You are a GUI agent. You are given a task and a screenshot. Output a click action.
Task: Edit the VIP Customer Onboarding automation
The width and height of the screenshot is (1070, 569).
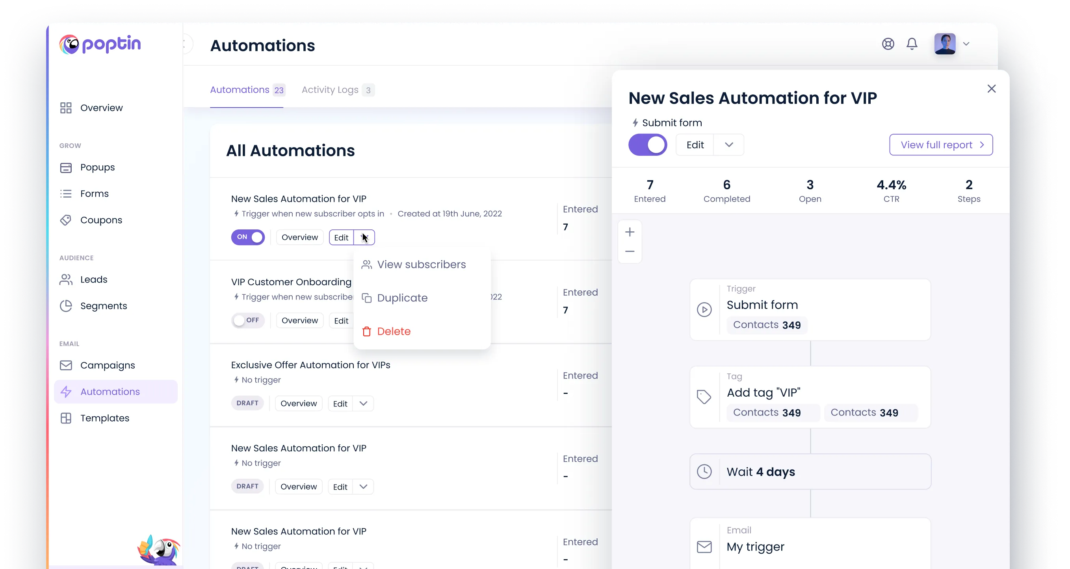pyautogui.click(x=341, y=320)
